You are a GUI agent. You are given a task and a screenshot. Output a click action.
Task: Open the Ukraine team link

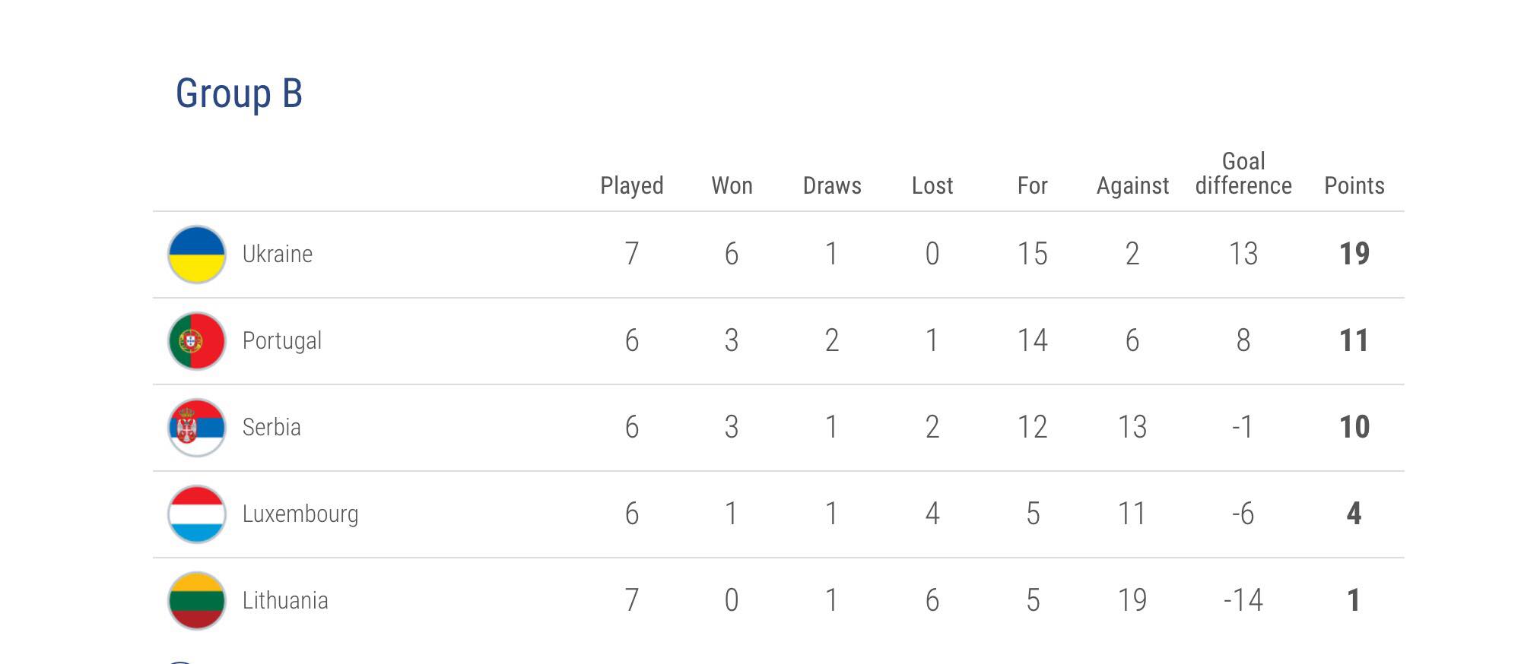pos(278,254)
